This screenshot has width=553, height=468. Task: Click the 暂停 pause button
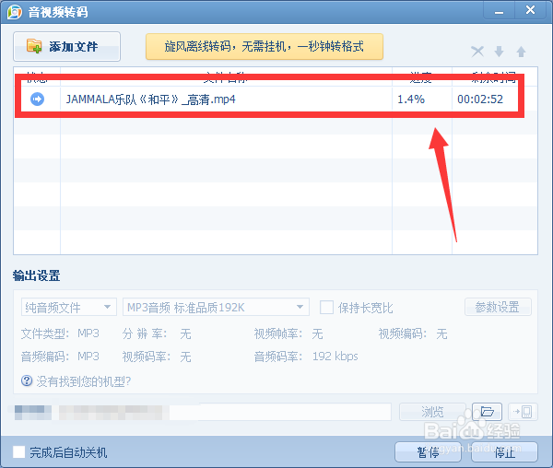[x=429, y=451]
